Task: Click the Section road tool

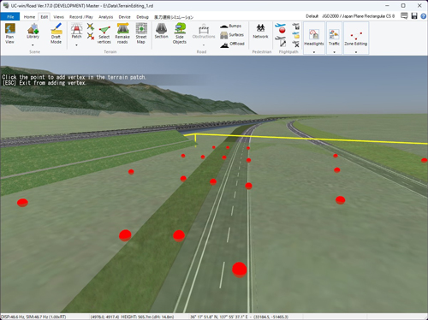Action: tap(161, 31)
